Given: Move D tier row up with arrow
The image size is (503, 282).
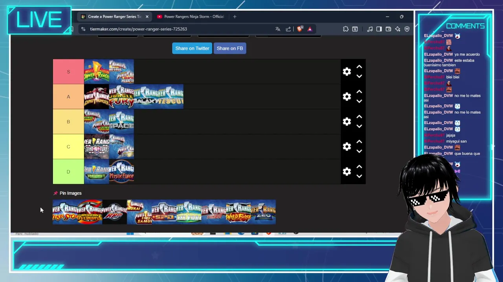Looking at the screenshot, I should coord(359,167).
